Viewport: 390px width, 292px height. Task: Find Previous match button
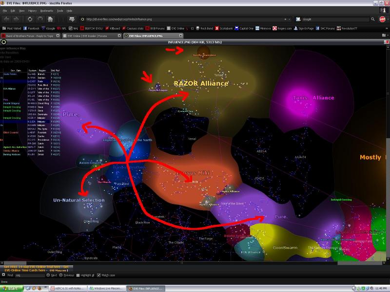(66, 275)
